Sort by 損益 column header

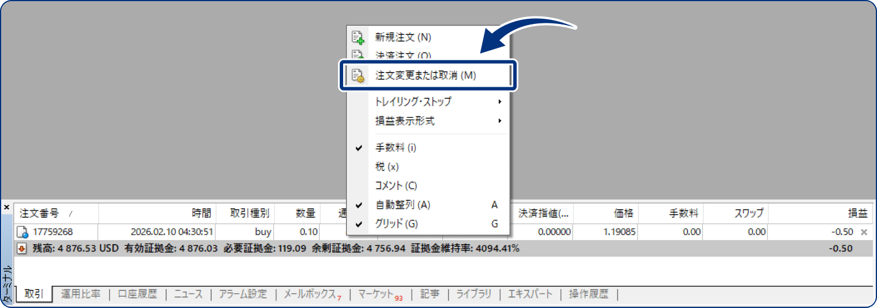[820, 214]
